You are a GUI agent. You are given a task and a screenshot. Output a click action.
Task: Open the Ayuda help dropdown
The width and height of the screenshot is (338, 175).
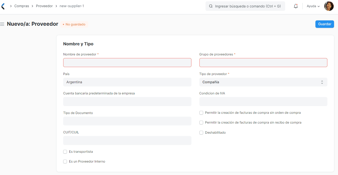pos(313,6)
